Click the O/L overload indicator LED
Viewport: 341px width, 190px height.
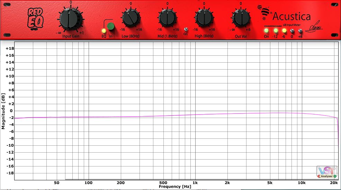186,29
